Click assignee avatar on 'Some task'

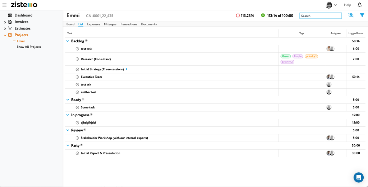[x=329, y=107]
